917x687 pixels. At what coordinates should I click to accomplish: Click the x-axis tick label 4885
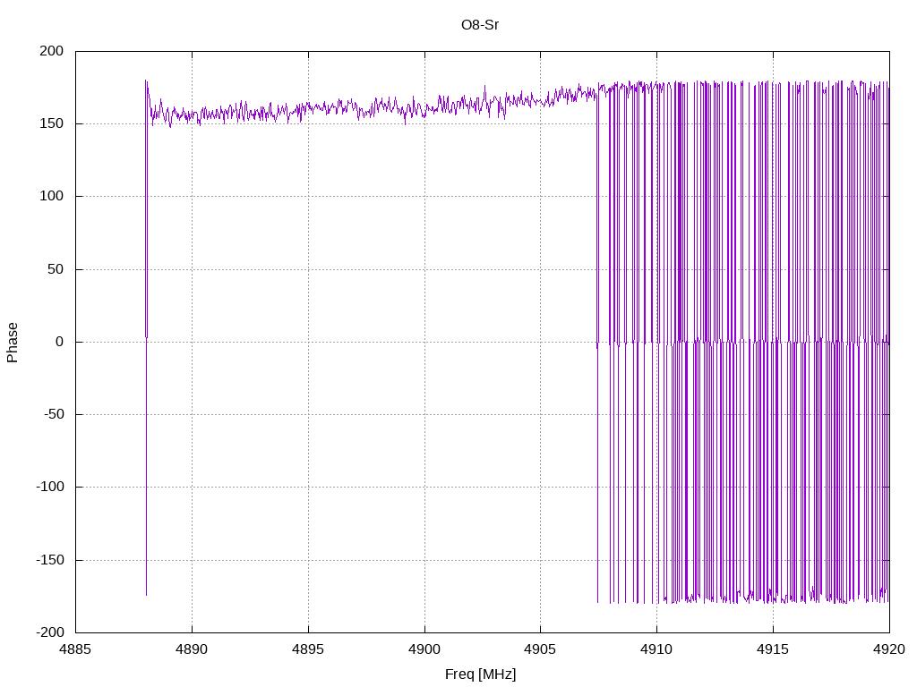[x=75, y=649]
